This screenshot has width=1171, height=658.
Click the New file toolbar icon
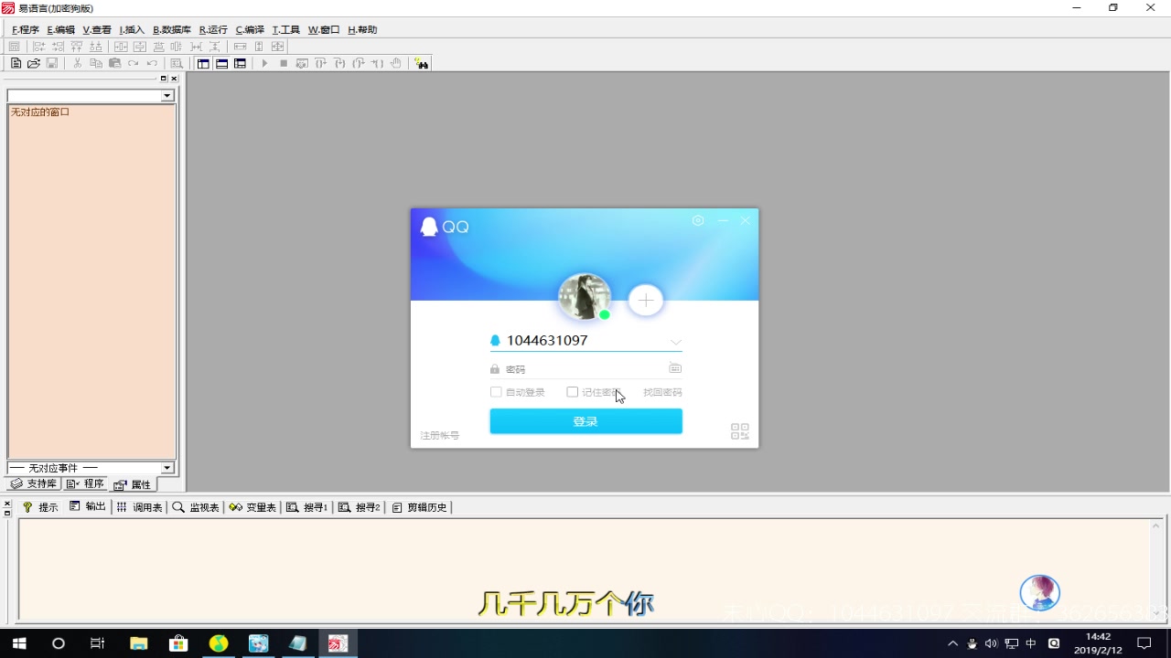pos(16,63)
